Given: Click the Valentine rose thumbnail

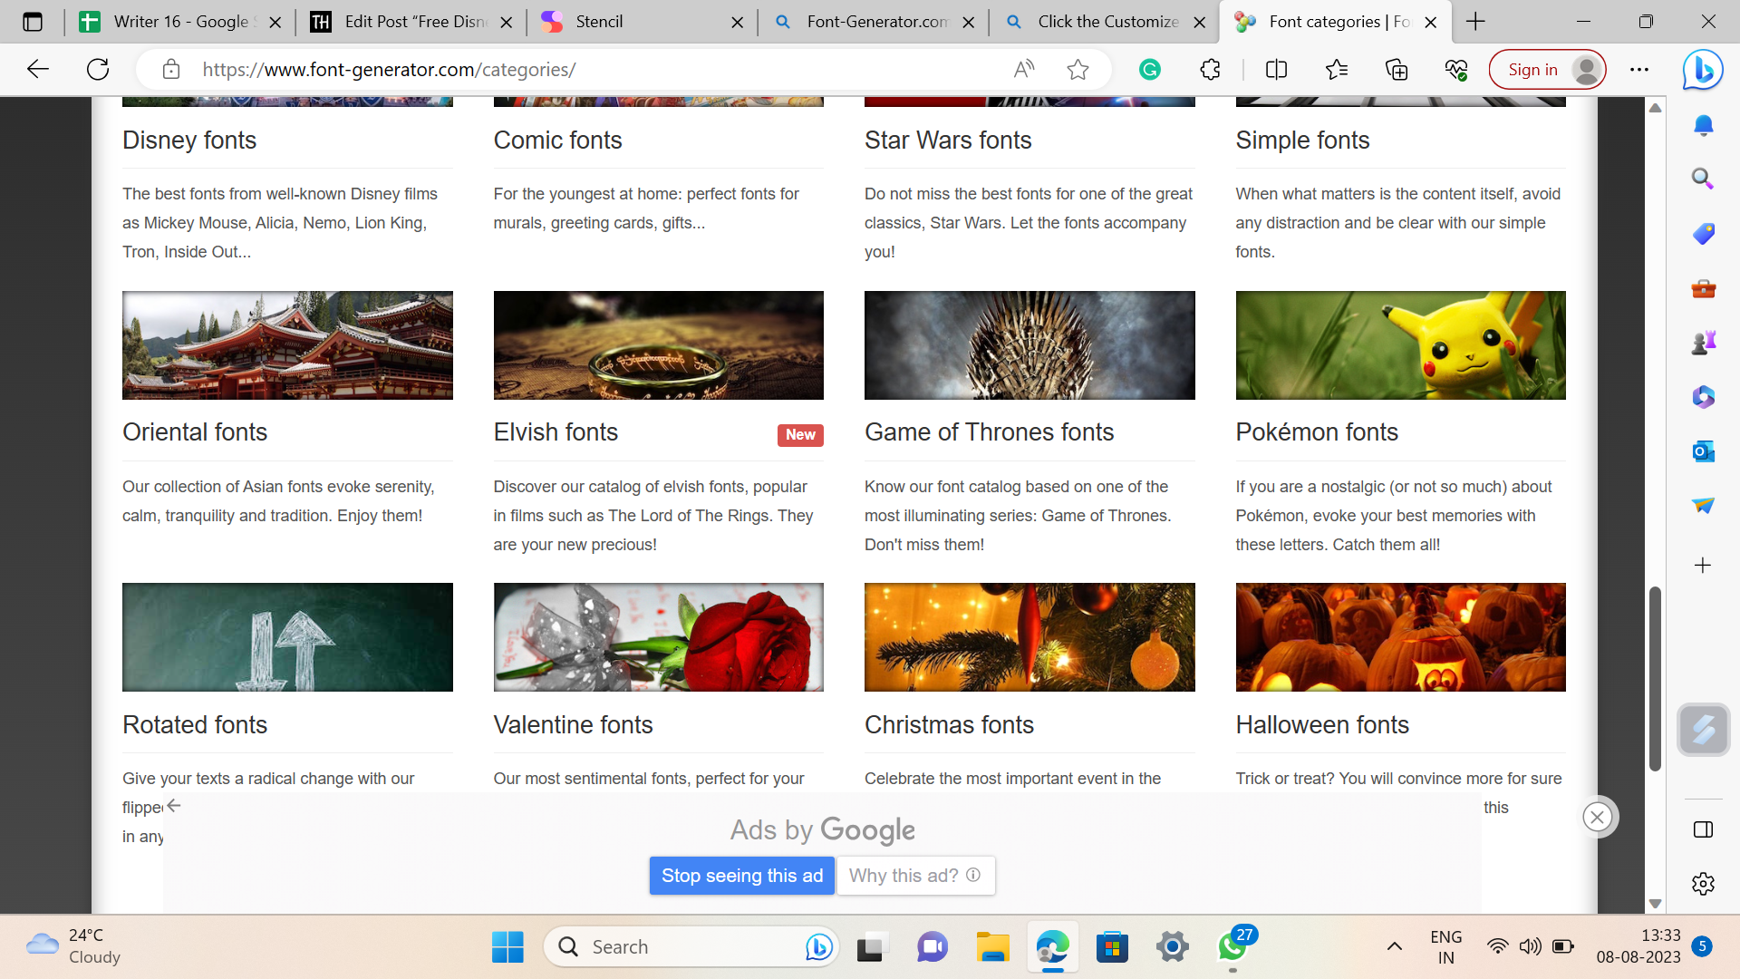Looking at the screenshot, I should point(659,637).
